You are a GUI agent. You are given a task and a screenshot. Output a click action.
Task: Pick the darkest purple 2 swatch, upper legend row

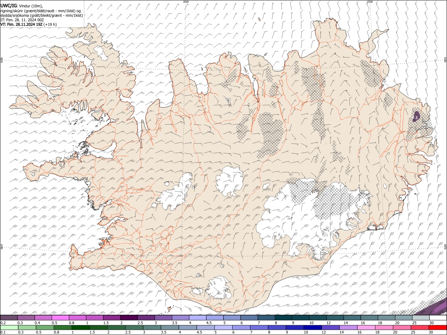point(129,318)
